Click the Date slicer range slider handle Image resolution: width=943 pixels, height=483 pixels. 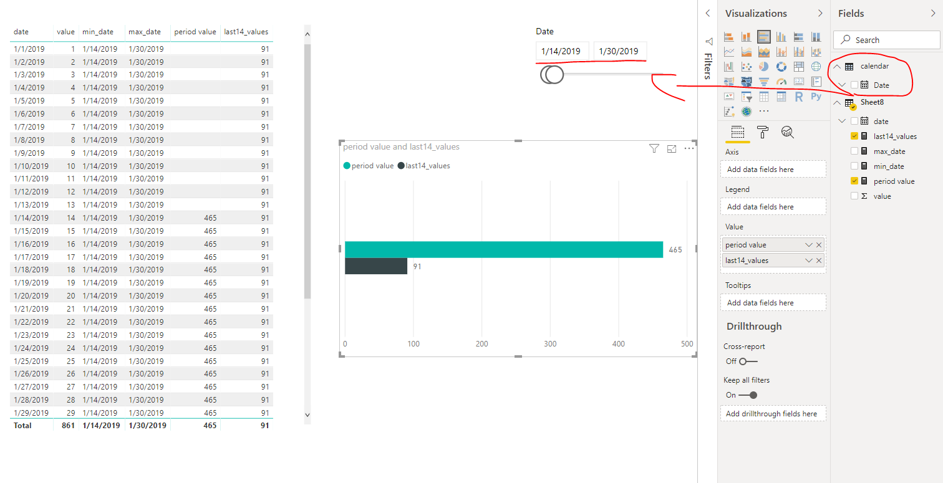[553, 75]
